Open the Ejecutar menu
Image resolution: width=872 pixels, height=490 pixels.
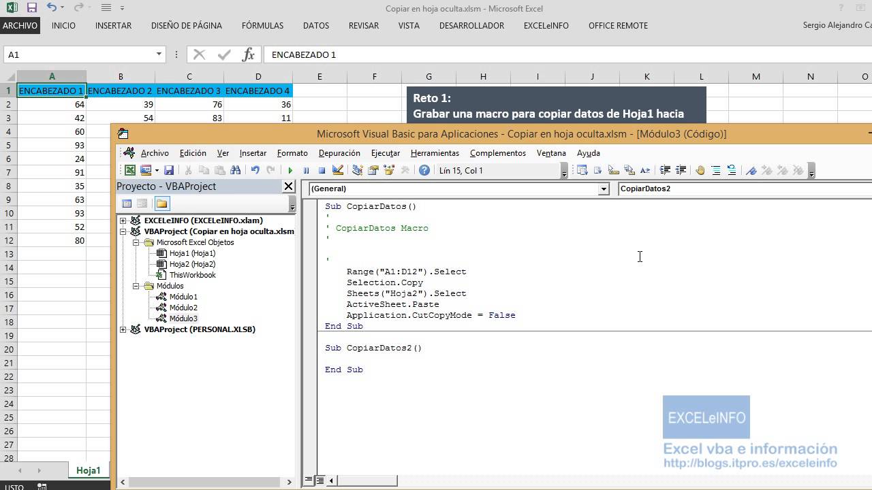(386, 153)
